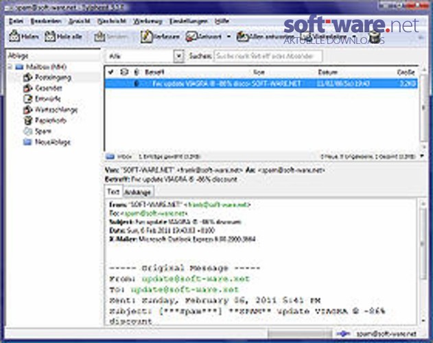
Task: Reply to all with Allen antworten
Action: pyautogui.click(x=265, y=36)
